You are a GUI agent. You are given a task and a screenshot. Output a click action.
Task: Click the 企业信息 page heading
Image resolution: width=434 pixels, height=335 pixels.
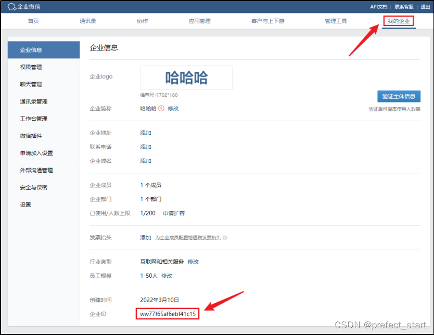click(x=104, y=48)
